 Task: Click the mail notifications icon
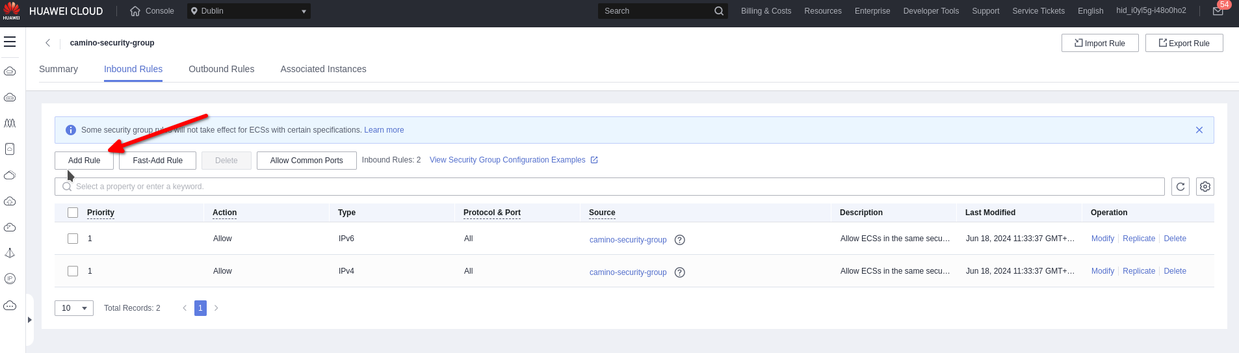[x=1218, y=11]
